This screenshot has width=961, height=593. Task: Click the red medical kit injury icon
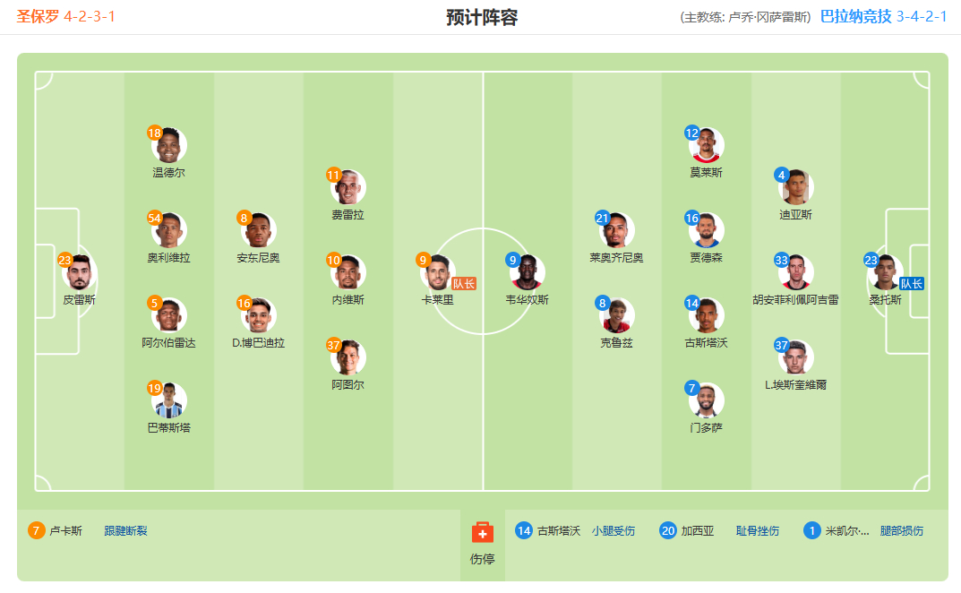tap(483, 532)
